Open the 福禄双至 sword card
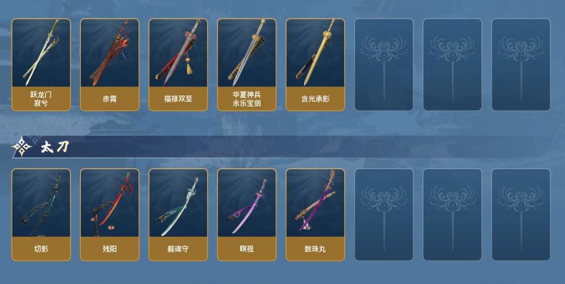 pyautogui.click(x=178, y=65)
